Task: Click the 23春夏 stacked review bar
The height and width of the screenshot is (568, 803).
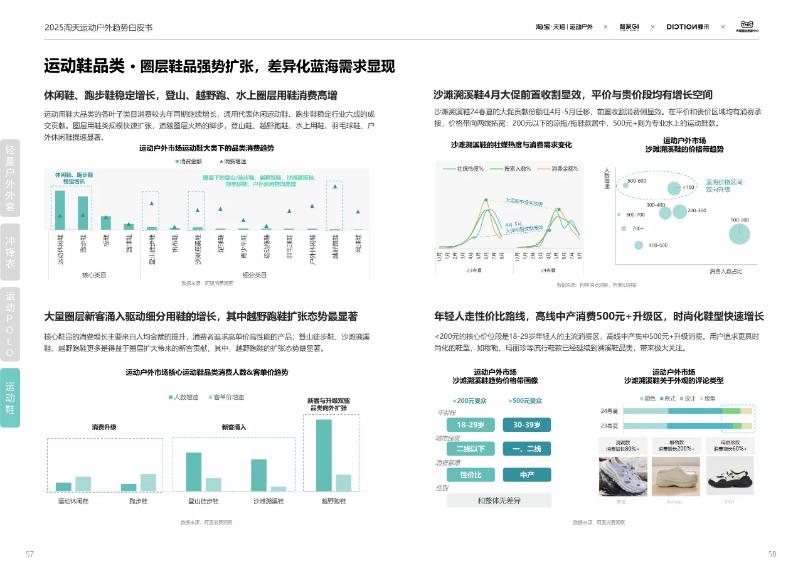Action: pyautogui.click(x=687, y=426)
